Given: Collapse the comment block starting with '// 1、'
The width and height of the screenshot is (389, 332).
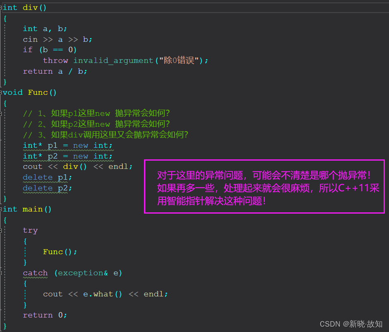Looking at the screenshot, I should pos(1,114).
